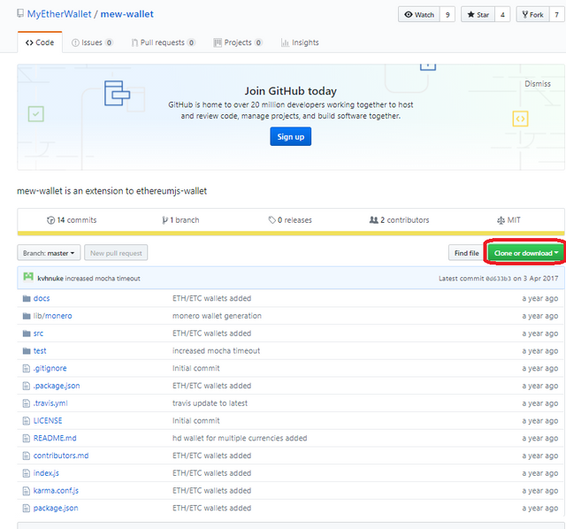566x529 pixels.
Task: Open the docs folder link
Action: (42, 298)
